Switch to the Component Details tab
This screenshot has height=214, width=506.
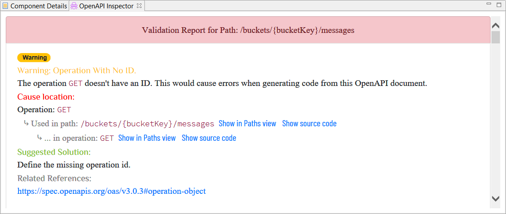35,6
